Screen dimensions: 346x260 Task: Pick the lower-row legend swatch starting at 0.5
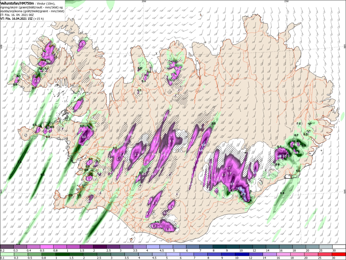point(35,254)
